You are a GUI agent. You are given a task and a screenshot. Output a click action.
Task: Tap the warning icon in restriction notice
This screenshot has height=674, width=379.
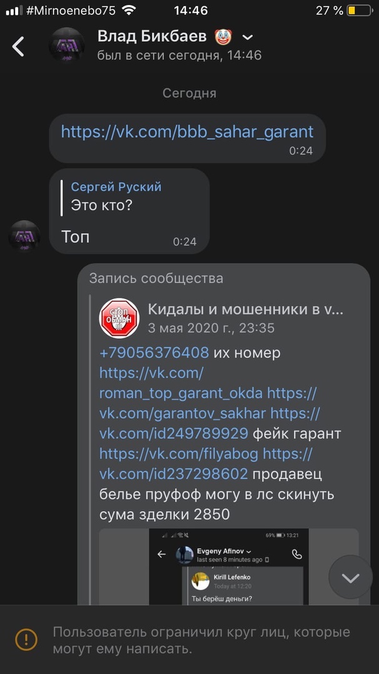coord(26,639)
